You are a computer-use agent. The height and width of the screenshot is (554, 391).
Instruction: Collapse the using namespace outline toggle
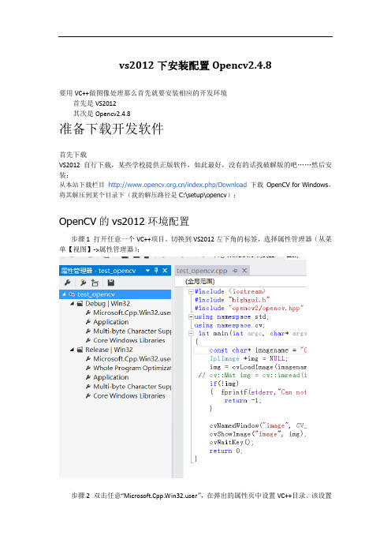191,316
